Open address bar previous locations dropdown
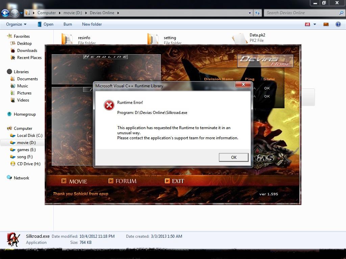346x259 pixels. coord(250,13)
